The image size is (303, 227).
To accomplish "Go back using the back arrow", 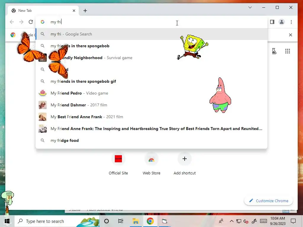I will click(x=12, y=22).
